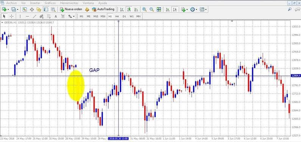Click the 2018.05.30 15:00 date marker
The image size is (301, 142).
118,138
